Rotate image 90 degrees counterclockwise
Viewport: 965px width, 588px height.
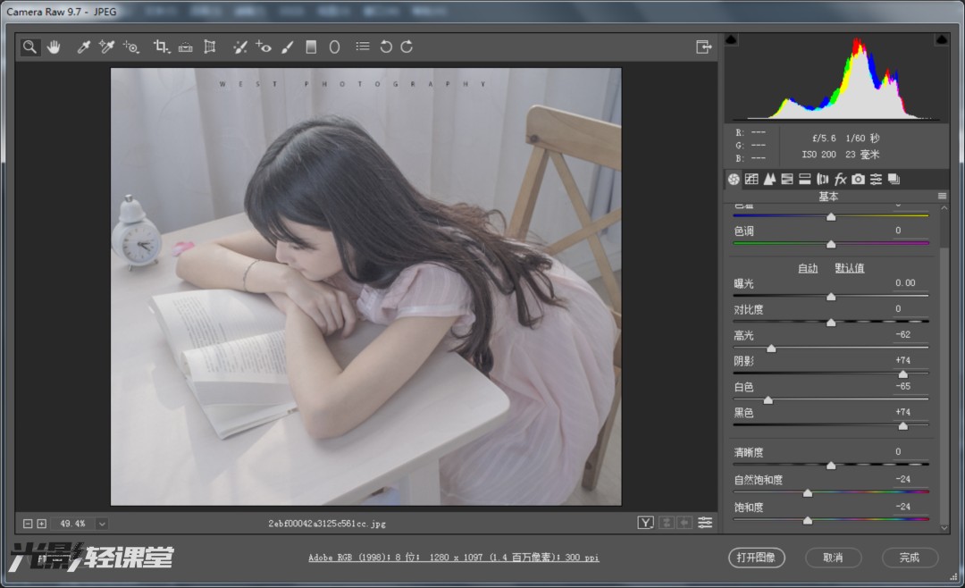pos(386,47)
